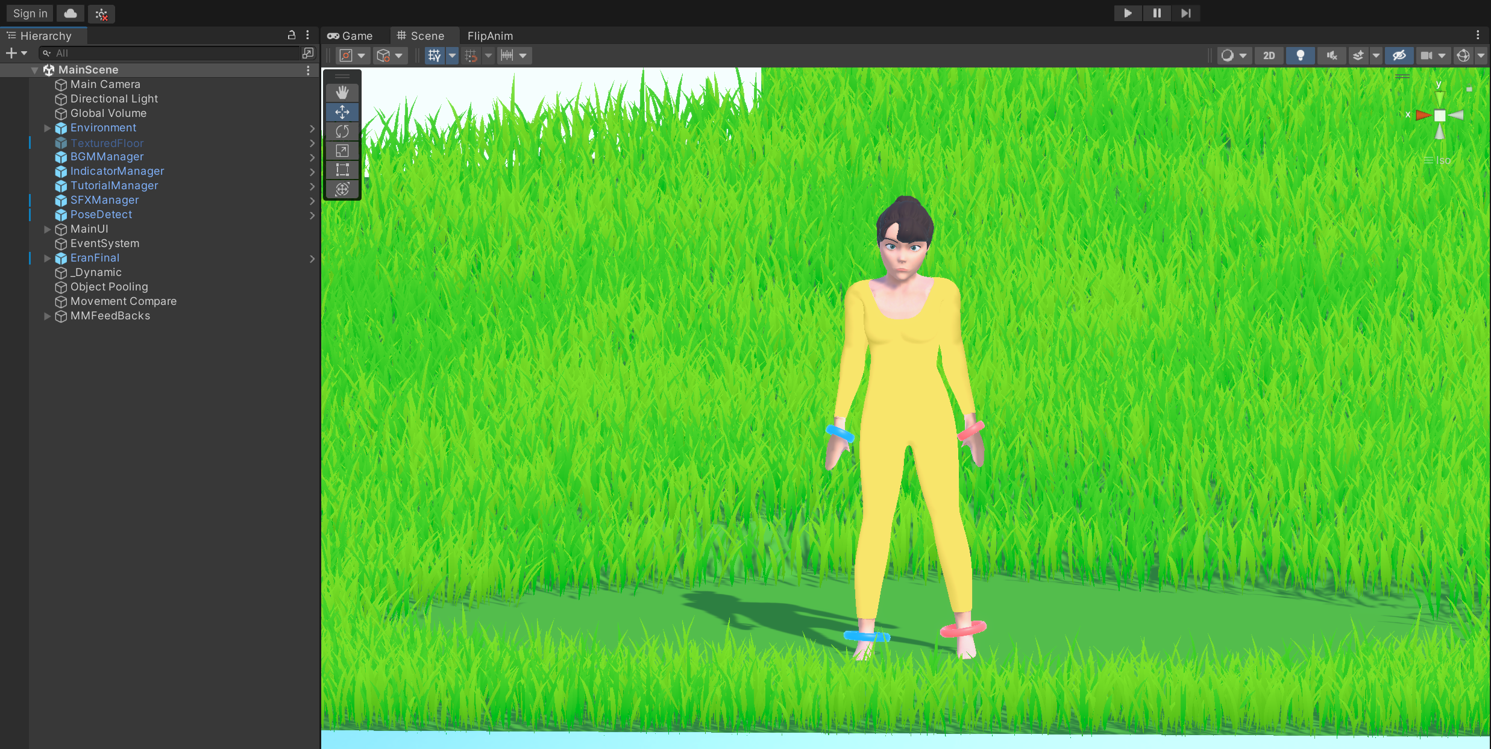Screen dimensions: 1491x749
Task: Click the X axis of orientation gizmo
Action: pos(1423,115)
